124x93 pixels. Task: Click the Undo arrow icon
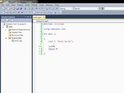point(36,9)
